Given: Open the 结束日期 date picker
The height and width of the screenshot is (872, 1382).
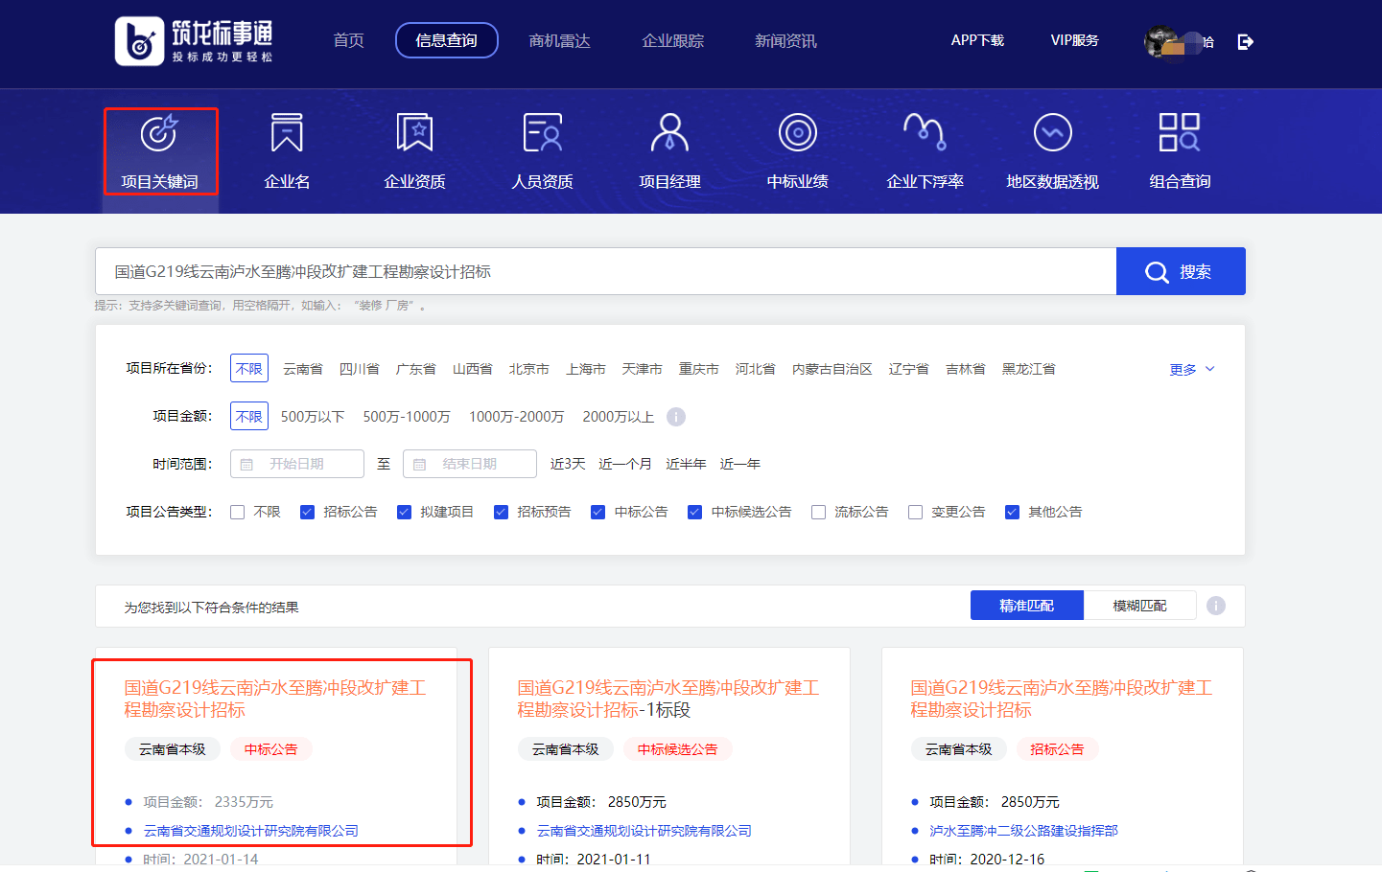Looking at the screenshot, I should point(470,463).
